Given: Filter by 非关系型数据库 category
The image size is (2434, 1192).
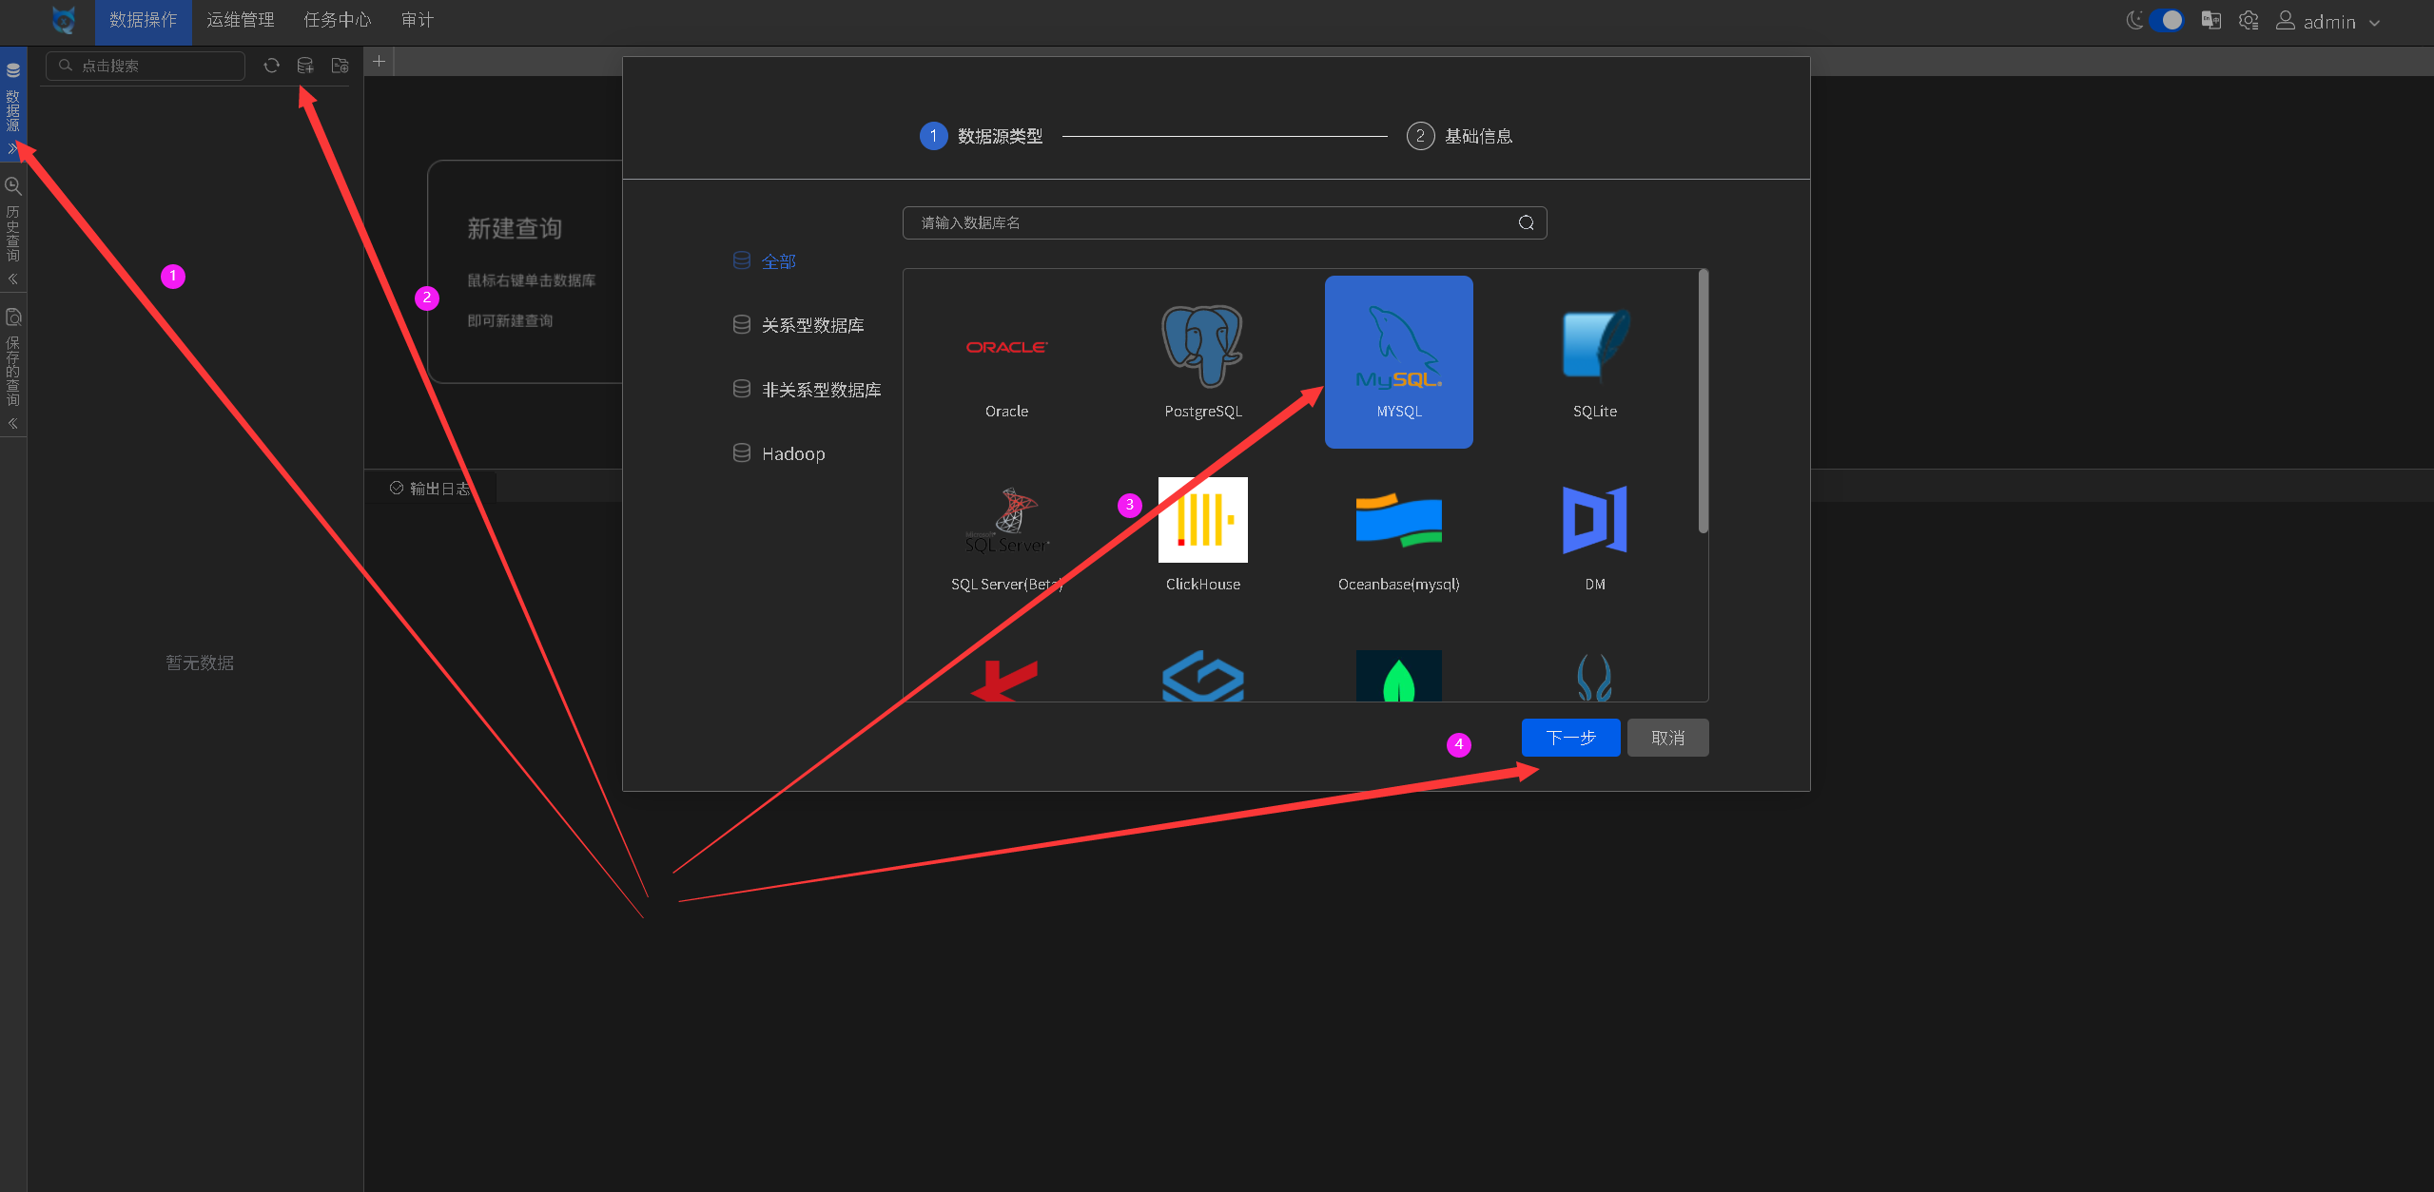Looking at the screenshot, I should click(x=820, y=390).
